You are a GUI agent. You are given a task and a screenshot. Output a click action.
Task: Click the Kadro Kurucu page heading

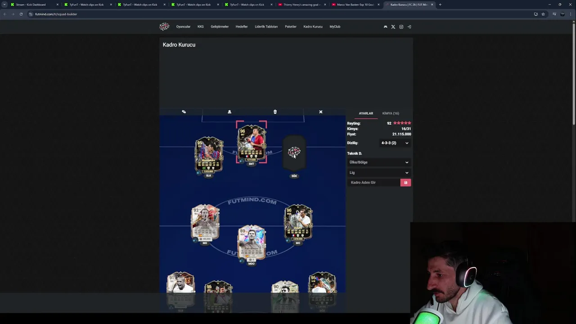179,45
